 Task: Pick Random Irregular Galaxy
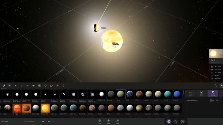[92, 94]
